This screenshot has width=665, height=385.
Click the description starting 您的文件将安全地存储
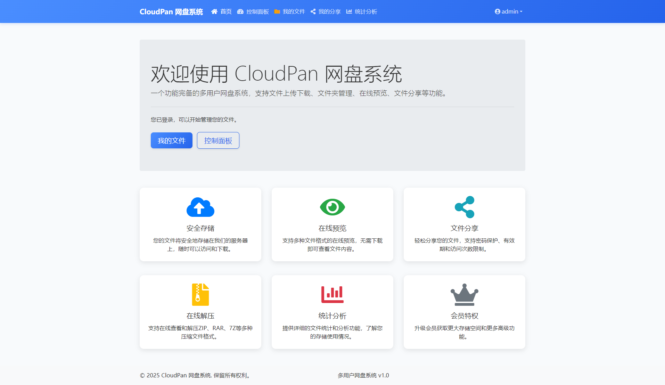[x=200, y=245]
